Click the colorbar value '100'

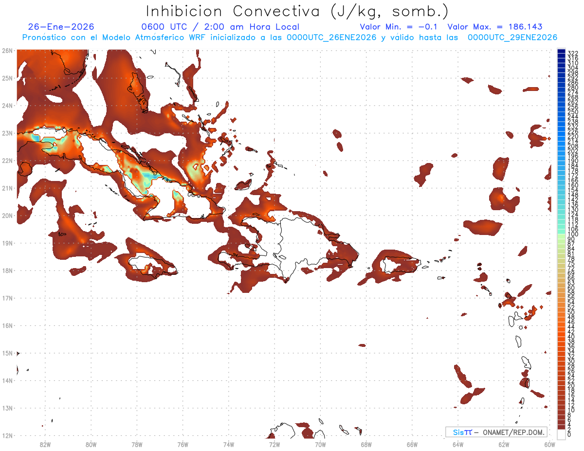[x=573, y=235]
